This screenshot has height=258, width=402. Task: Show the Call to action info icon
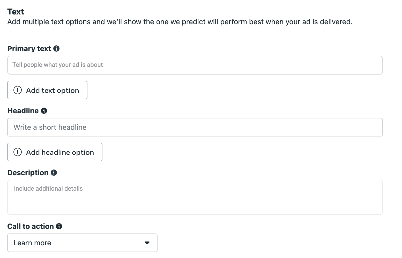tap(59, 226)
